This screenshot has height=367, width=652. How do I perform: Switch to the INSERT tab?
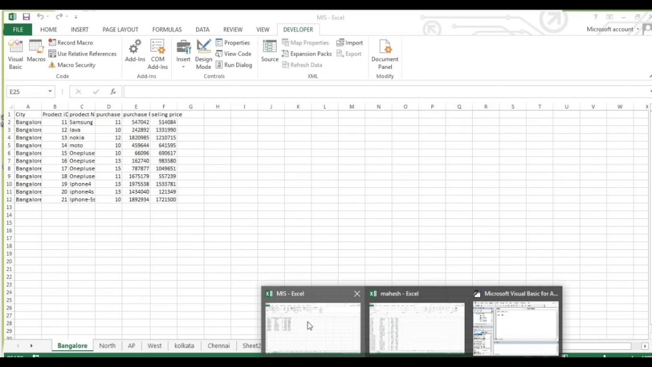[79, 30]
